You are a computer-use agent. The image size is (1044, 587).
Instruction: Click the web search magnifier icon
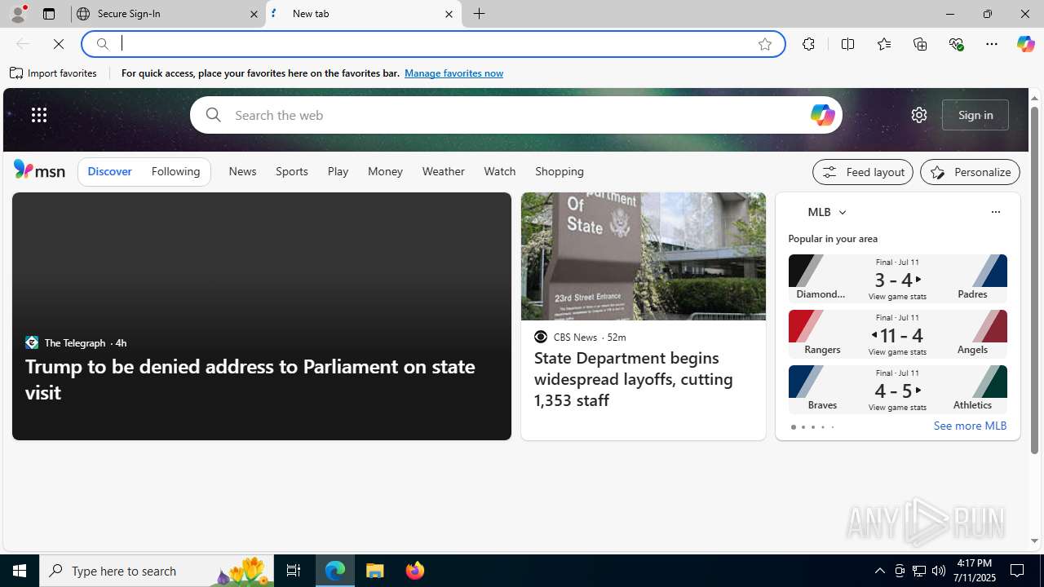[x=213, y=115]
